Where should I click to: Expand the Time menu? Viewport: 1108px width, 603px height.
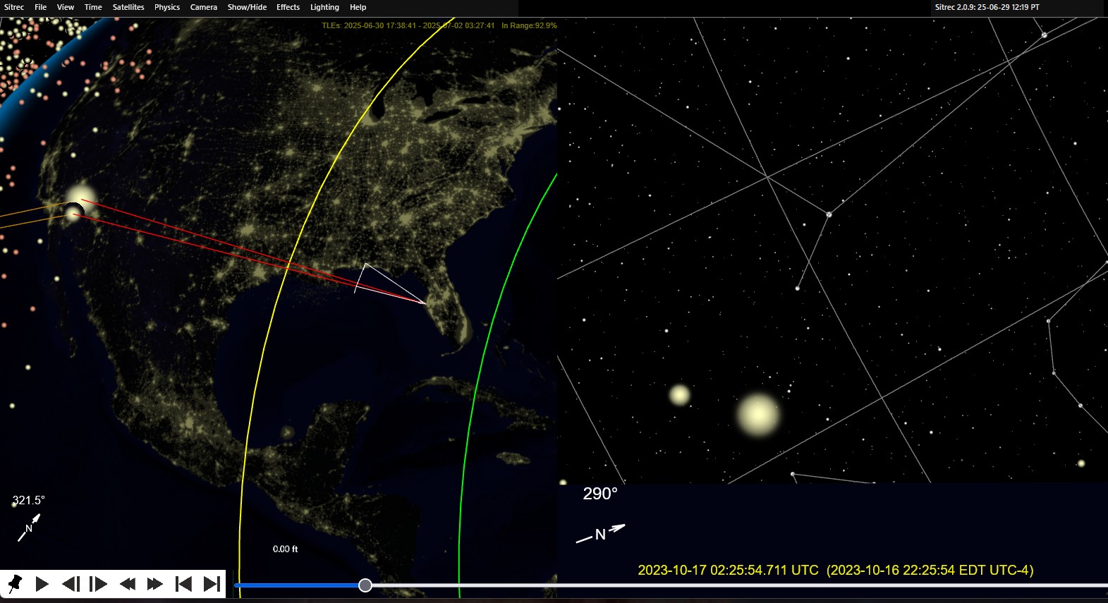click(93, 7)
